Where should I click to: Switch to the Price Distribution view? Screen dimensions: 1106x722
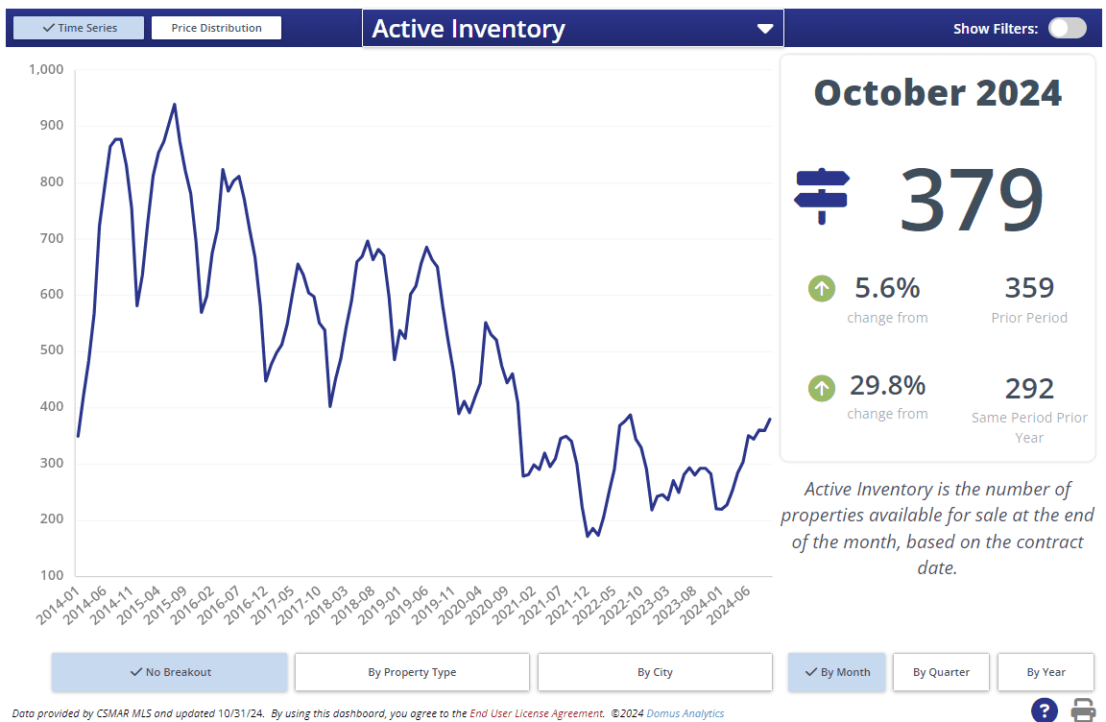tap(216, 28)
